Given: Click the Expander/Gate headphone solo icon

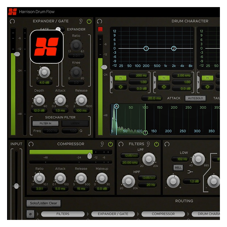Looking at the screenshot, I should pos(12,21).
